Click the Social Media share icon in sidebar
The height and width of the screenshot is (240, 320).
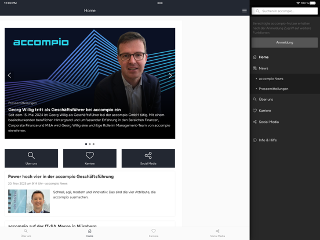tap(254, 122)
